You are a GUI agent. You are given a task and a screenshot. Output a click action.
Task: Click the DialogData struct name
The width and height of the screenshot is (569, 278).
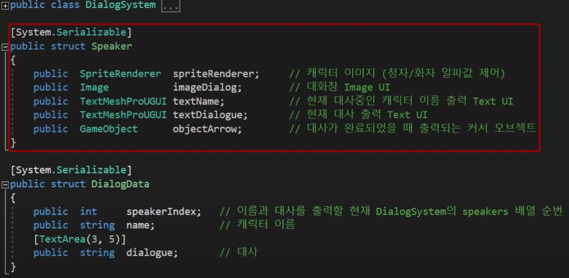click(120, 184)
